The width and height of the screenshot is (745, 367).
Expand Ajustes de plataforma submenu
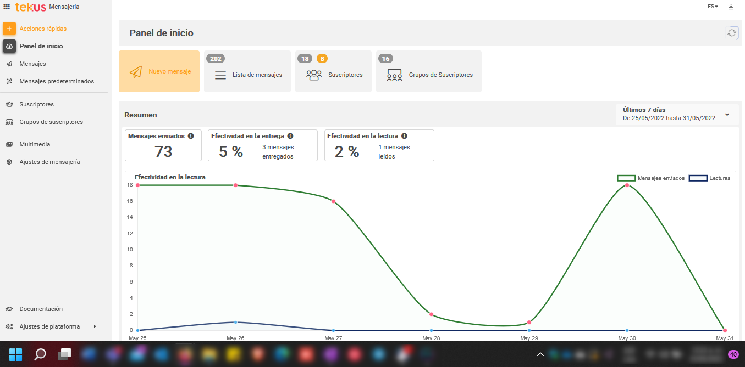[x=95, y=326]
